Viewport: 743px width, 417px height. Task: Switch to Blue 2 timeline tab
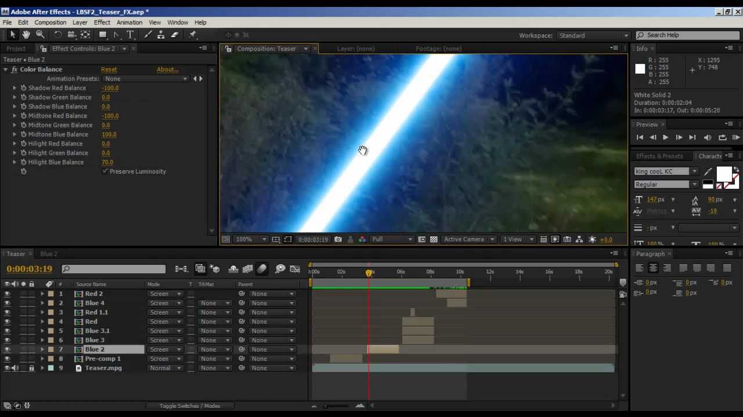point(49,254)
